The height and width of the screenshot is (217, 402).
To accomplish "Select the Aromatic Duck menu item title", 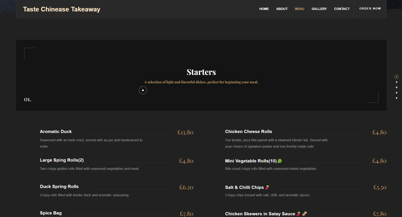I will 56,131.
